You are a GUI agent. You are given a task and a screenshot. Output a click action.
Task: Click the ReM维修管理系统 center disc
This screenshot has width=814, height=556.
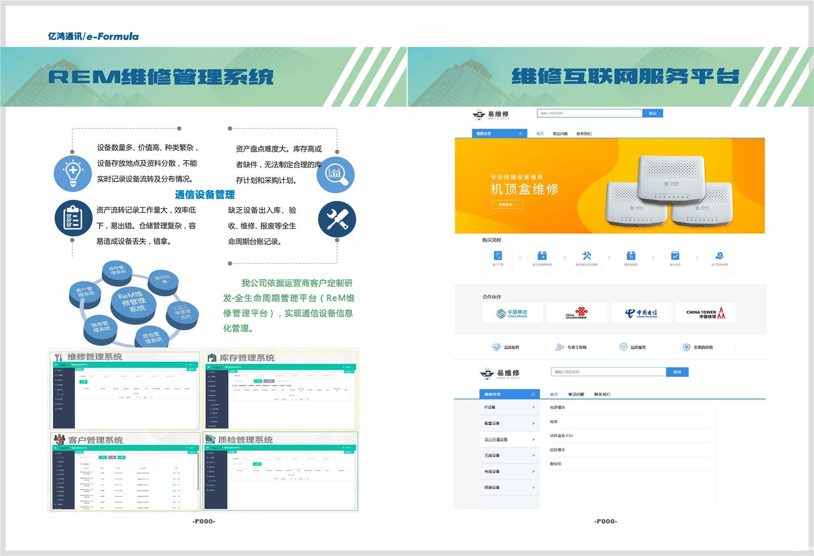point(133,303)
